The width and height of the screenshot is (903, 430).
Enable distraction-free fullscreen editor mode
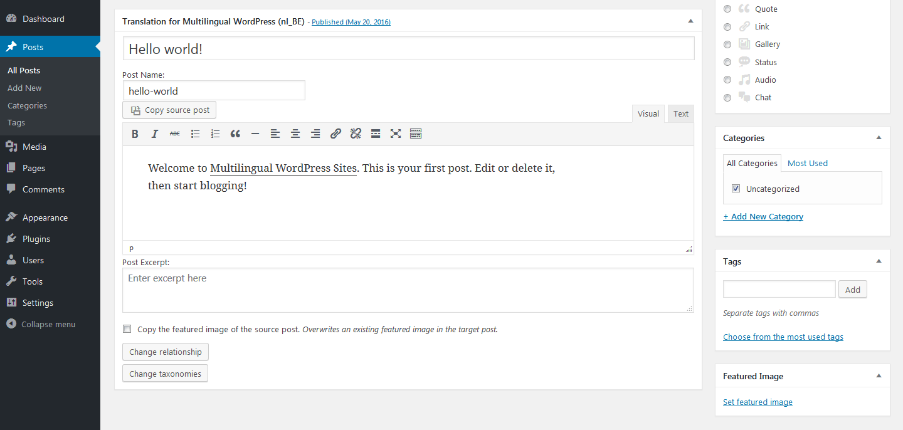point(396,134)
